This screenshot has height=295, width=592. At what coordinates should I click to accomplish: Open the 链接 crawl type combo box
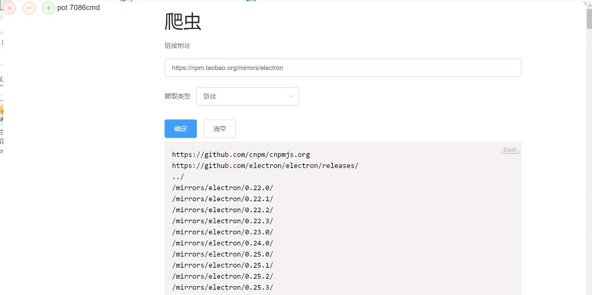click(x=247, y=96)
